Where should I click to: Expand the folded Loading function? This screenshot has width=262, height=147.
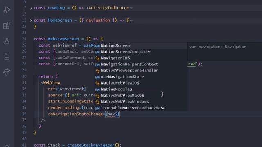coord(31,8)
